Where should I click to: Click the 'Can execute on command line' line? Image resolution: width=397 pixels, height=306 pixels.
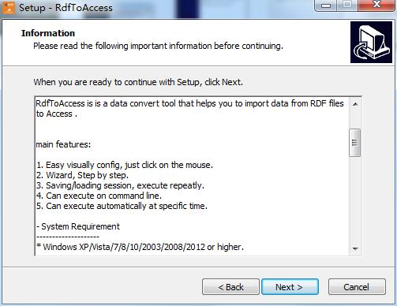pos(99,196)
